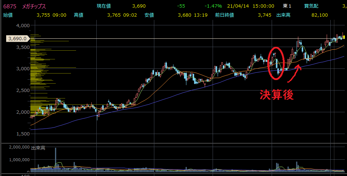Click the 3,690.0 price tag on the axis
This screenshot has height=176, width=347.
(17, 38)
